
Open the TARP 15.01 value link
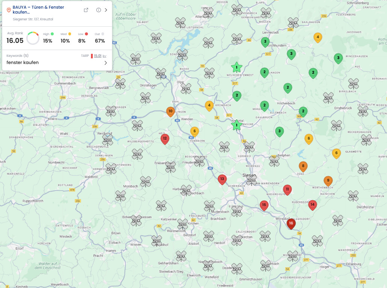point(97,56)
